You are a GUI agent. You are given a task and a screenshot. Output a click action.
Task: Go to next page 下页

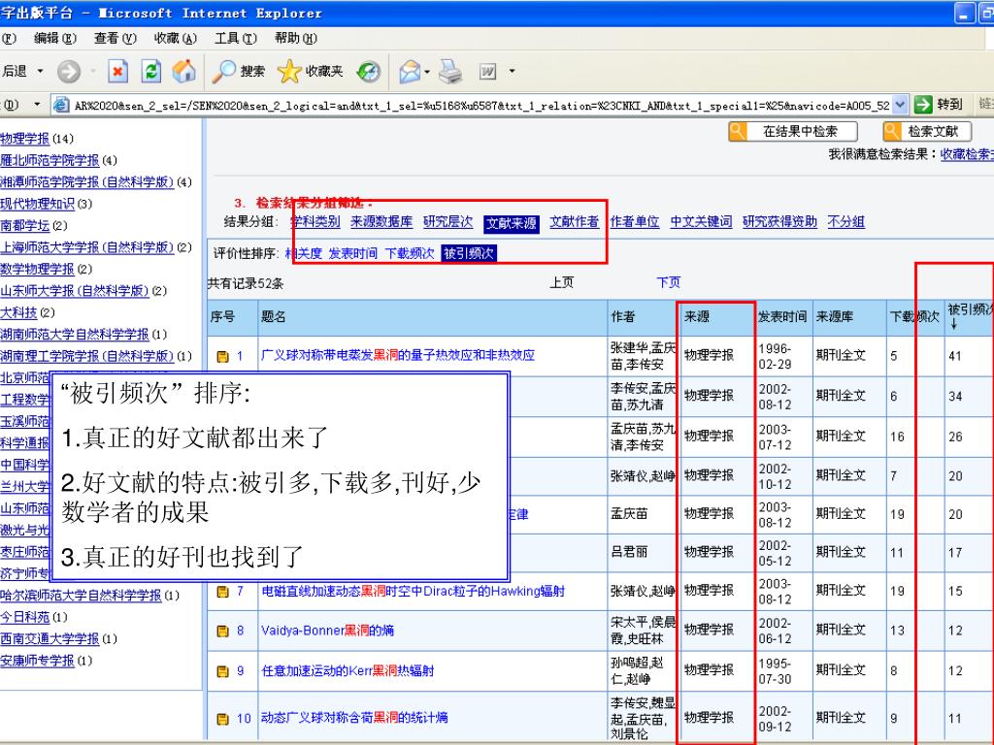pyautogui.click(x=668, y=282)
